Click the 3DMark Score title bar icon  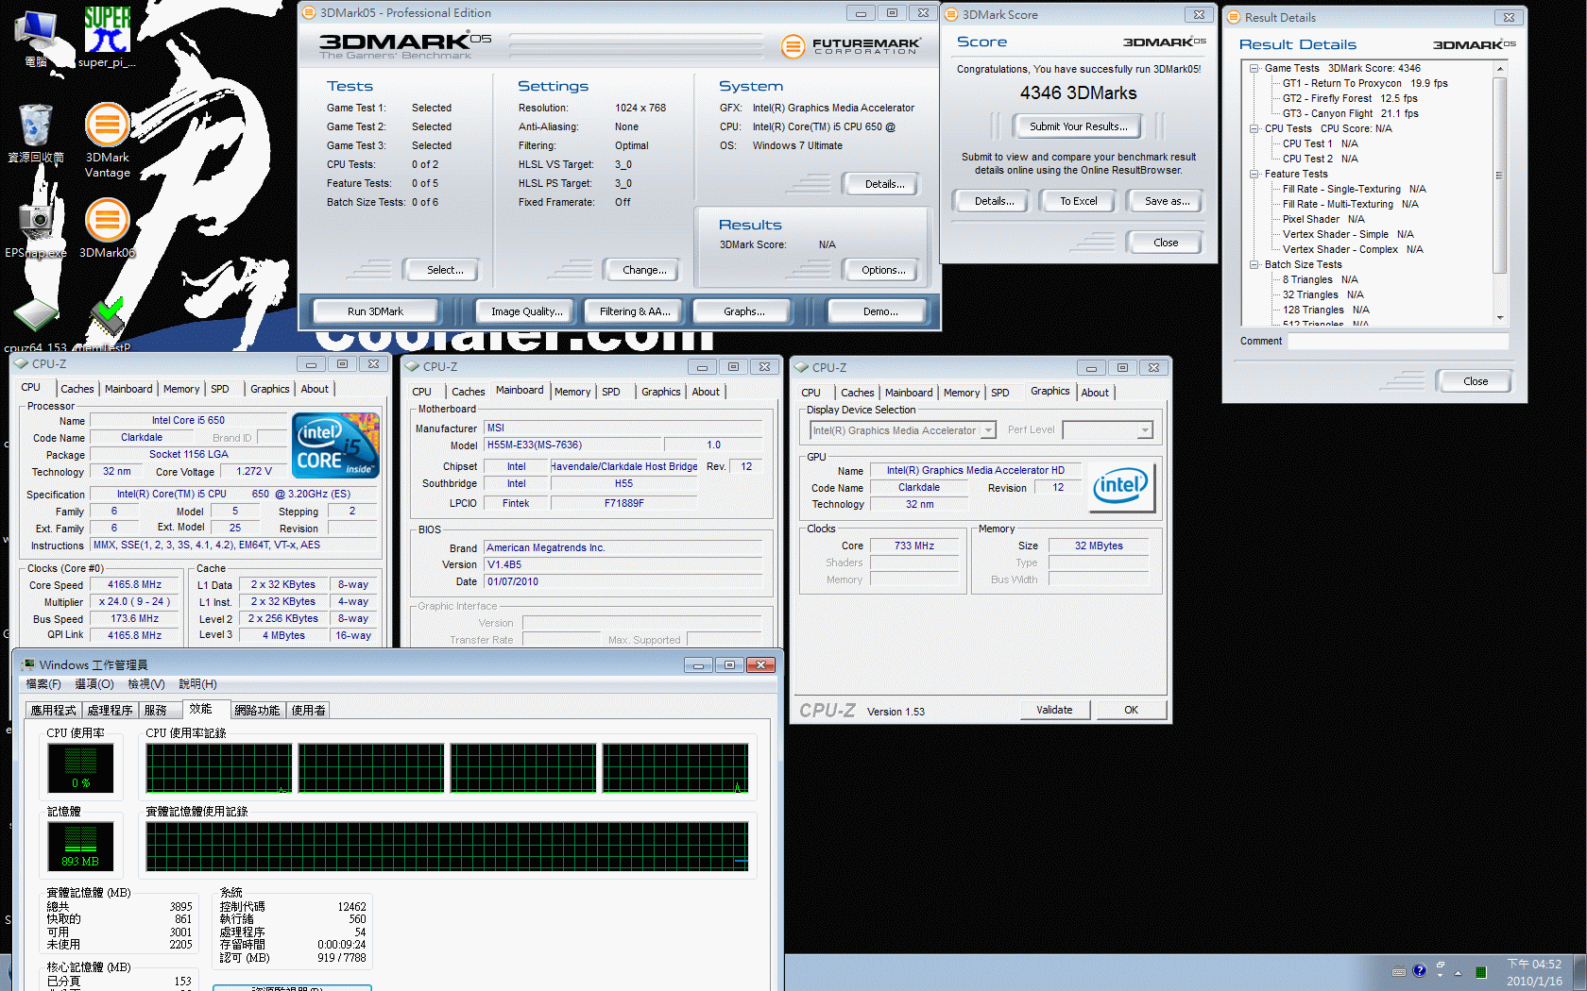951,14
